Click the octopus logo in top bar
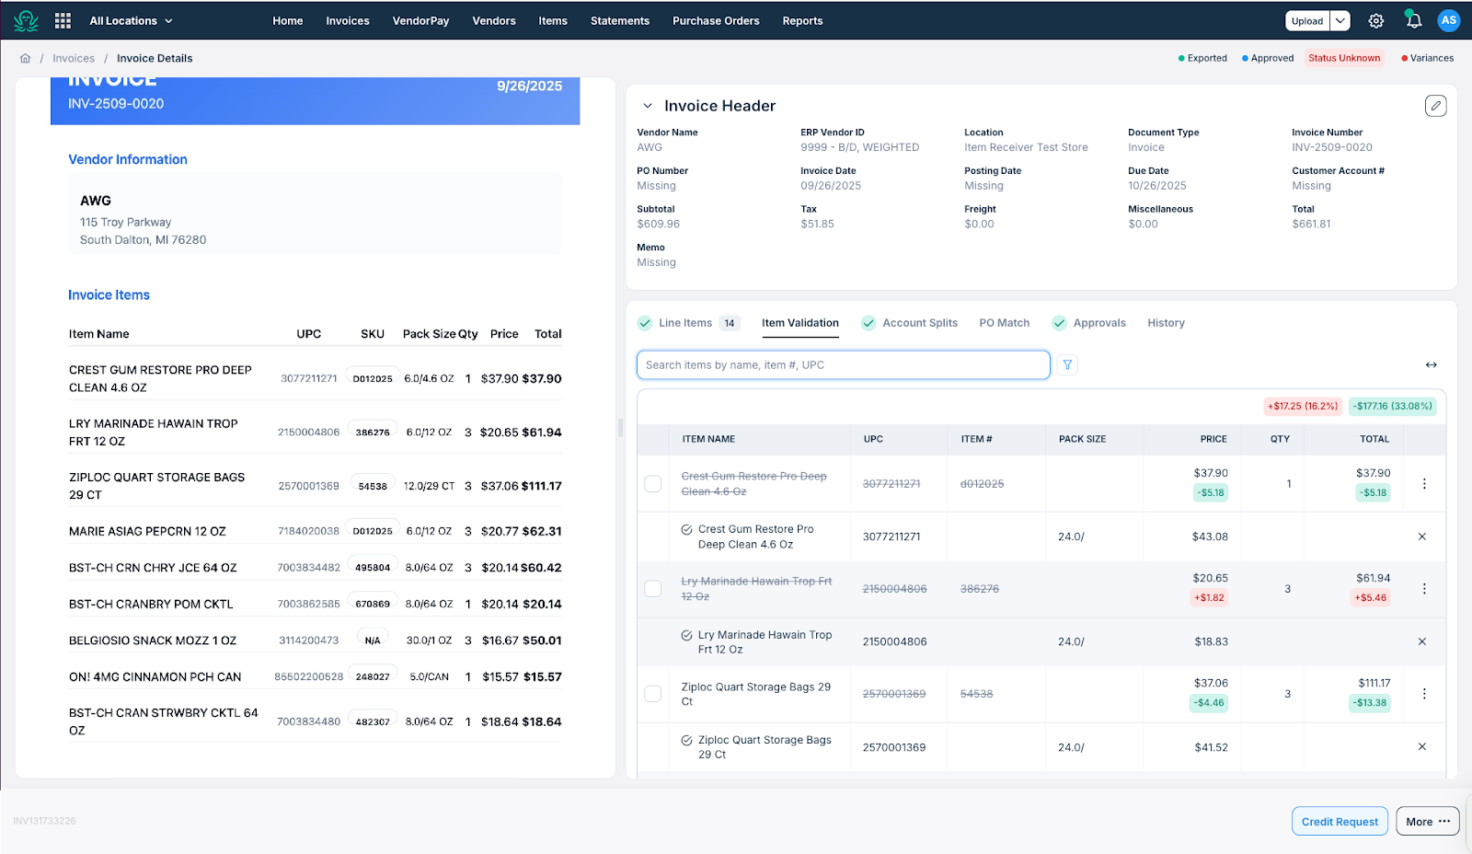 (26, 20)
